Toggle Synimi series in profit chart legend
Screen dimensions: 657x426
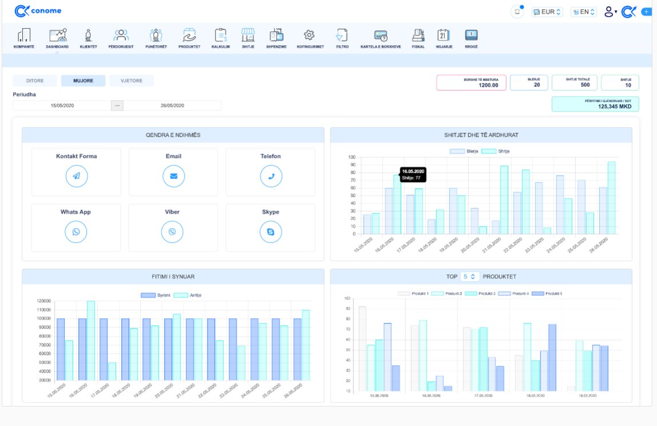pos(155,295)
